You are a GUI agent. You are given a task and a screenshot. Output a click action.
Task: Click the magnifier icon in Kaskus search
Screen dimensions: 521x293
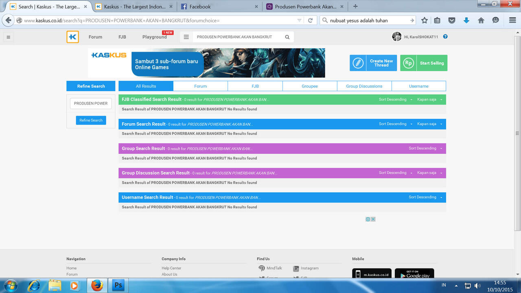point(287,37)
